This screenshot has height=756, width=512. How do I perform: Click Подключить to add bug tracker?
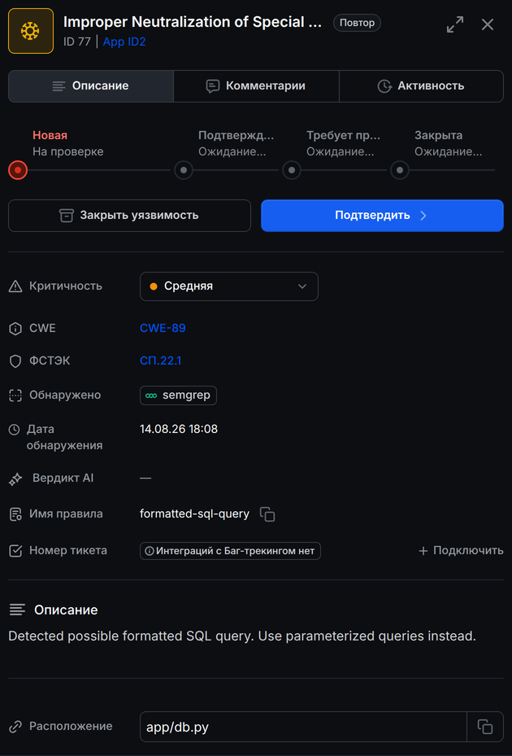[461, 551]
